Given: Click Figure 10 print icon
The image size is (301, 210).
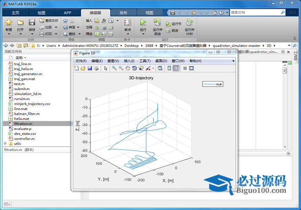Looking at the screenshot, I should [x=96, y=68].
